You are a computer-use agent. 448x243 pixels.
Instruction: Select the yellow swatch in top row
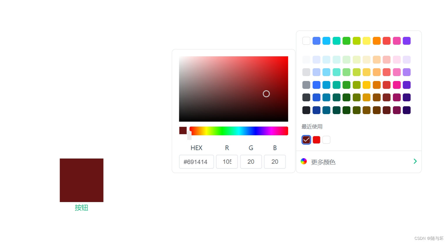(367, 41)
